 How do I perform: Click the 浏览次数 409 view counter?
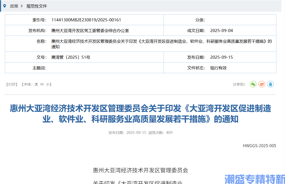(x=160, y=132)
